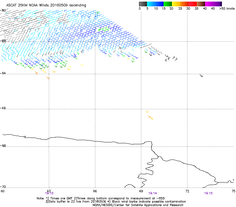The width and height of the screenshot is (236, 207).
Task: Click the "75" longitude axis label
Action: 233,191
